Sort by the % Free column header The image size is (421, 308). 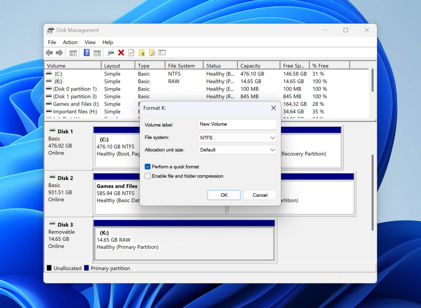[330, 65]
